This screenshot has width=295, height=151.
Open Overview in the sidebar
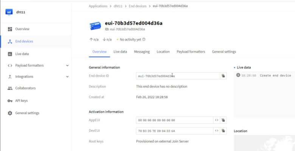[x=22, y=29]
